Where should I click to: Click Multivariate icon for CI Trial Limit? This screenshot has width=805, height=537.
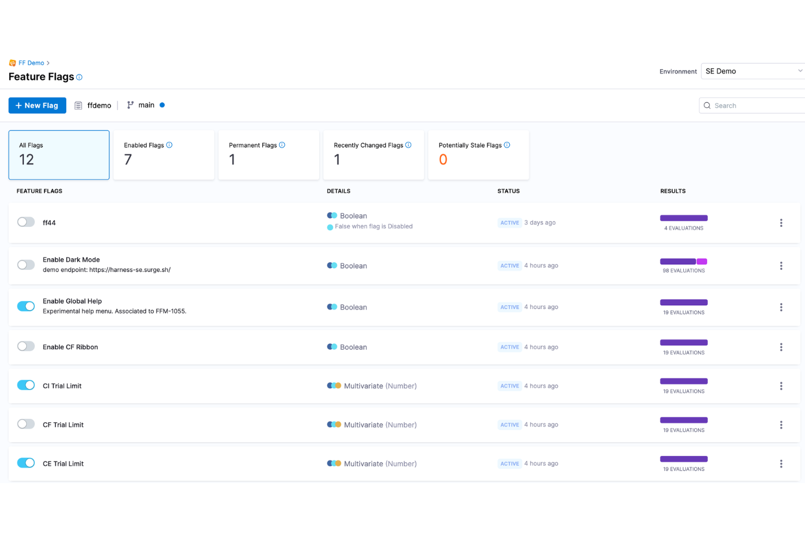[334, 386]
